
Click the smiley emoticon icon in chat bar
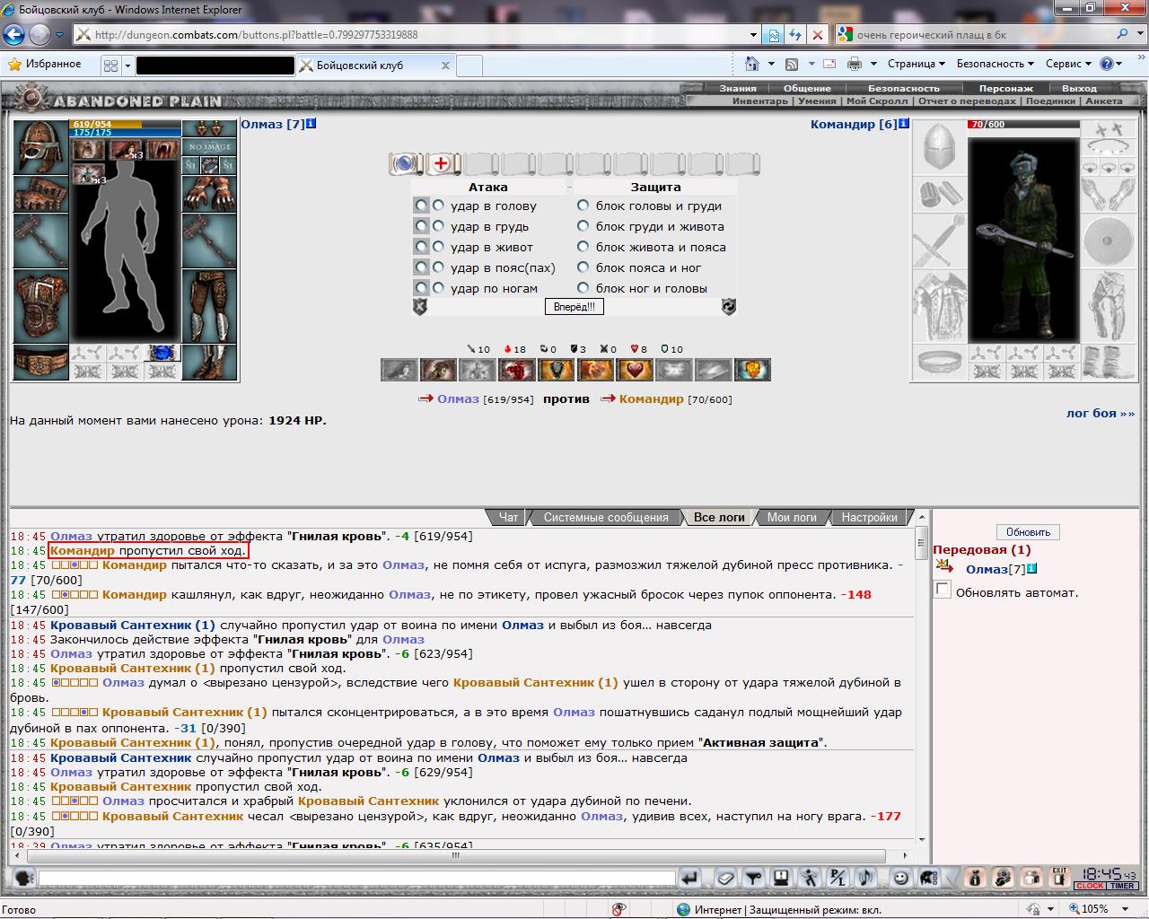[900, 878]
